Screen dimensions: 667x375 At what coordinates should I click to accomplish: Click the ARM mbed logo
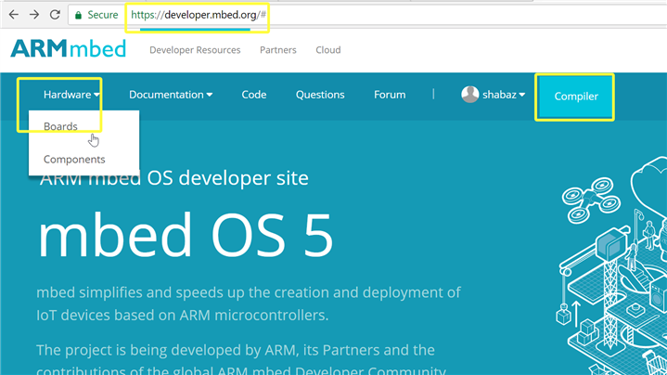tap(68, 49)
